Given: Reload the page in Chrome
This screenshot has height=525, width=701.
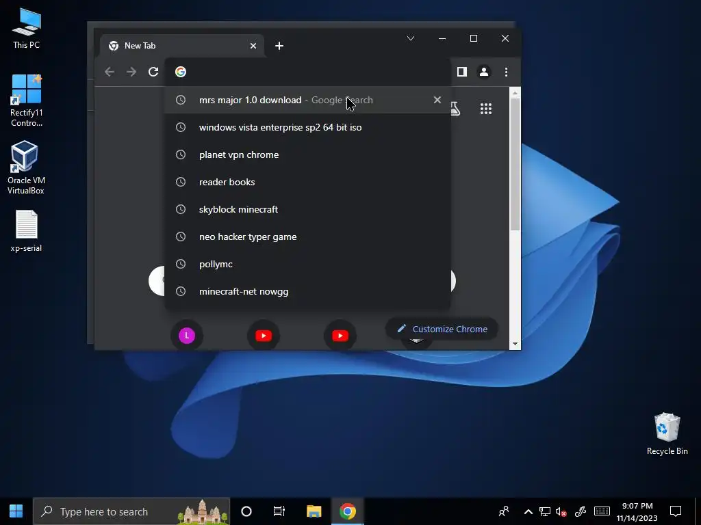Looking at the screenshot, I should [153, 72].
